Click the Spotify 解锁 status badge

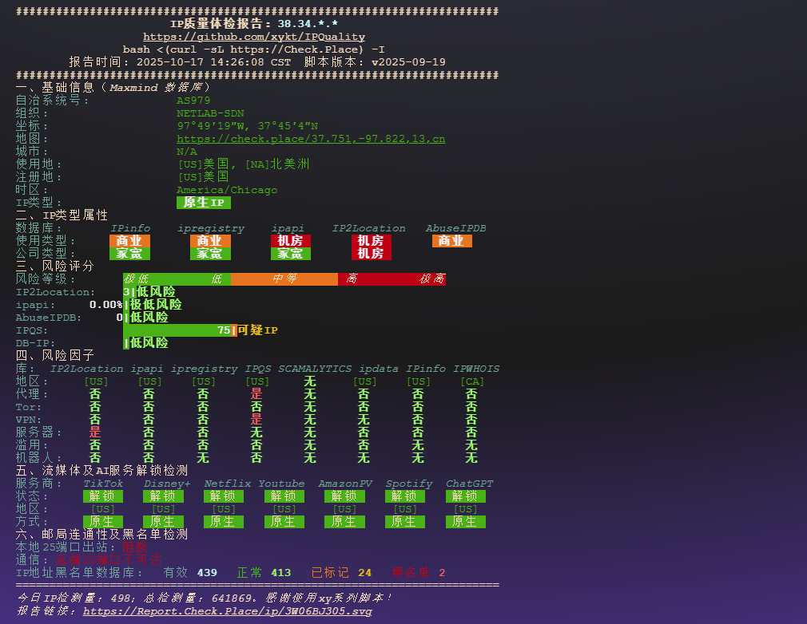click(404, 496)
